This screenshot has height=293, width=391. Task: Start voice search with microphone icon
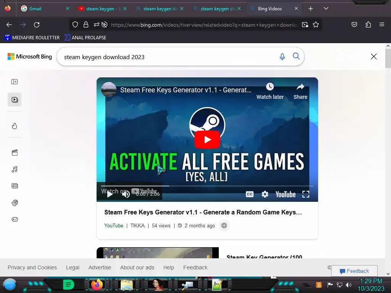point(282,56)
